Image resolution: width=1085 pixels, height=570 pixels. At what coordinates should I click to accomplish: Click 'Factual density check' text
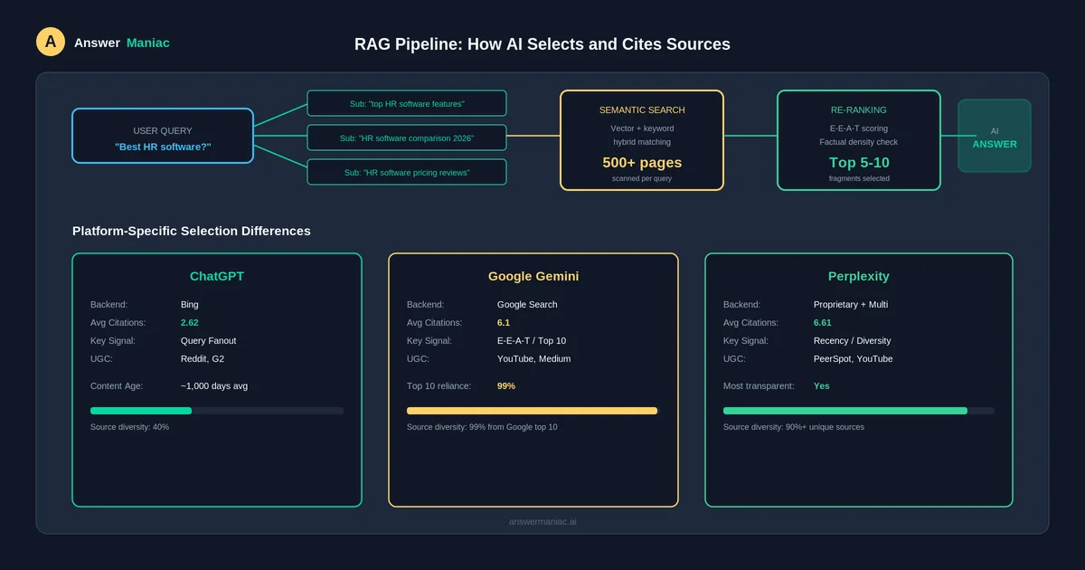tap(859, 142)
